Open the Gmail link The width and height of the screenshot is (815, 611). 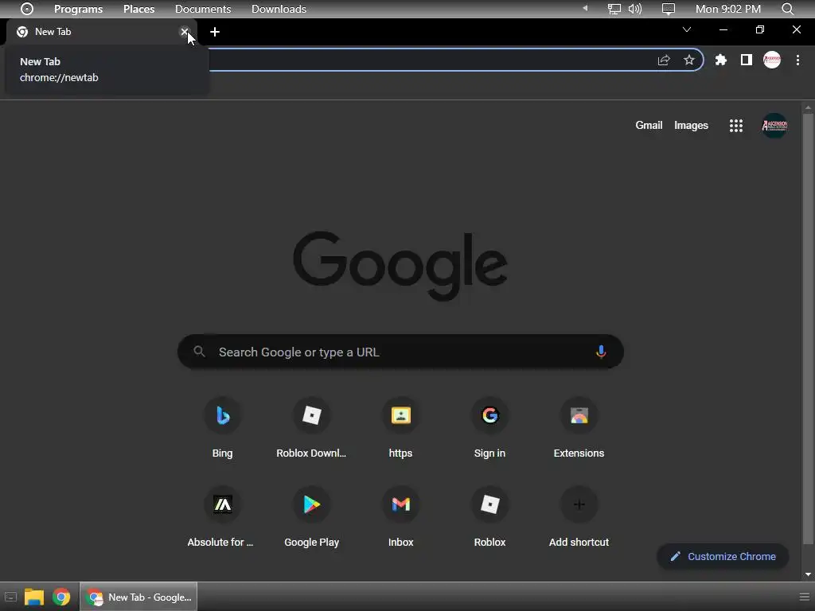click(x=649, y=125)
